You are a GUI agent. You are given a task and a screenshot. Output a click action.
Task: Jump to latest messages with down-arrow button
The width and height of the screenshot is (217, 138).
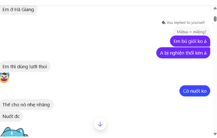(100, 124)
